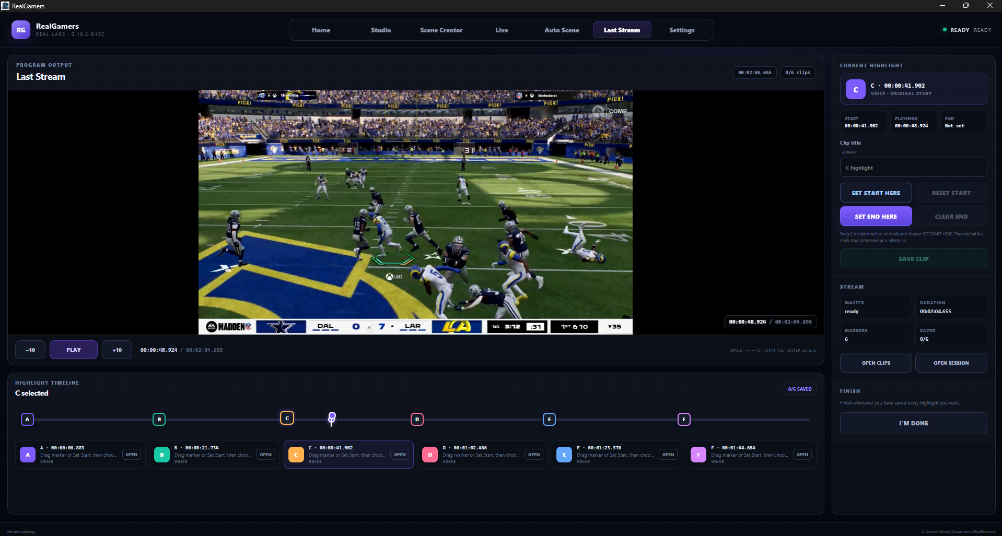Click the playhead pin on the highlight timeline
This screenshot has width=1002, height=536.
pos(332,418)
